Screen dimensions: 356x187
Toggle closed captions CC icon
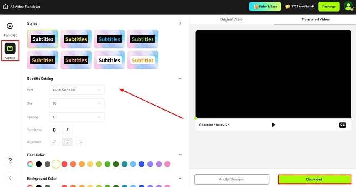342,125
